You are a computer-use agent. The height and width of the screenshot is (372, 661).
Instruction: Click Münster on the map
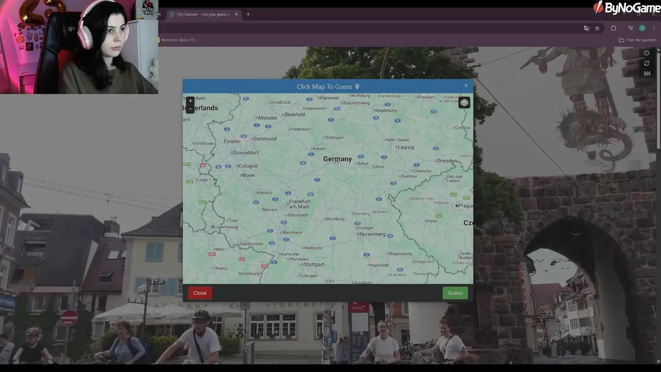(266, 118)
